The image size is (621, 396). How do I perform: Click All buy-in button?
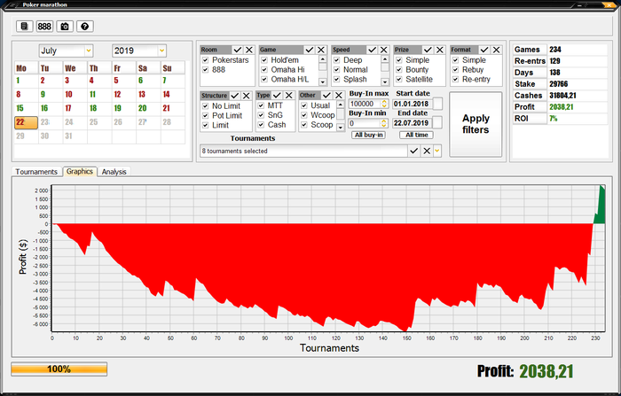click(x=369, y=135)
